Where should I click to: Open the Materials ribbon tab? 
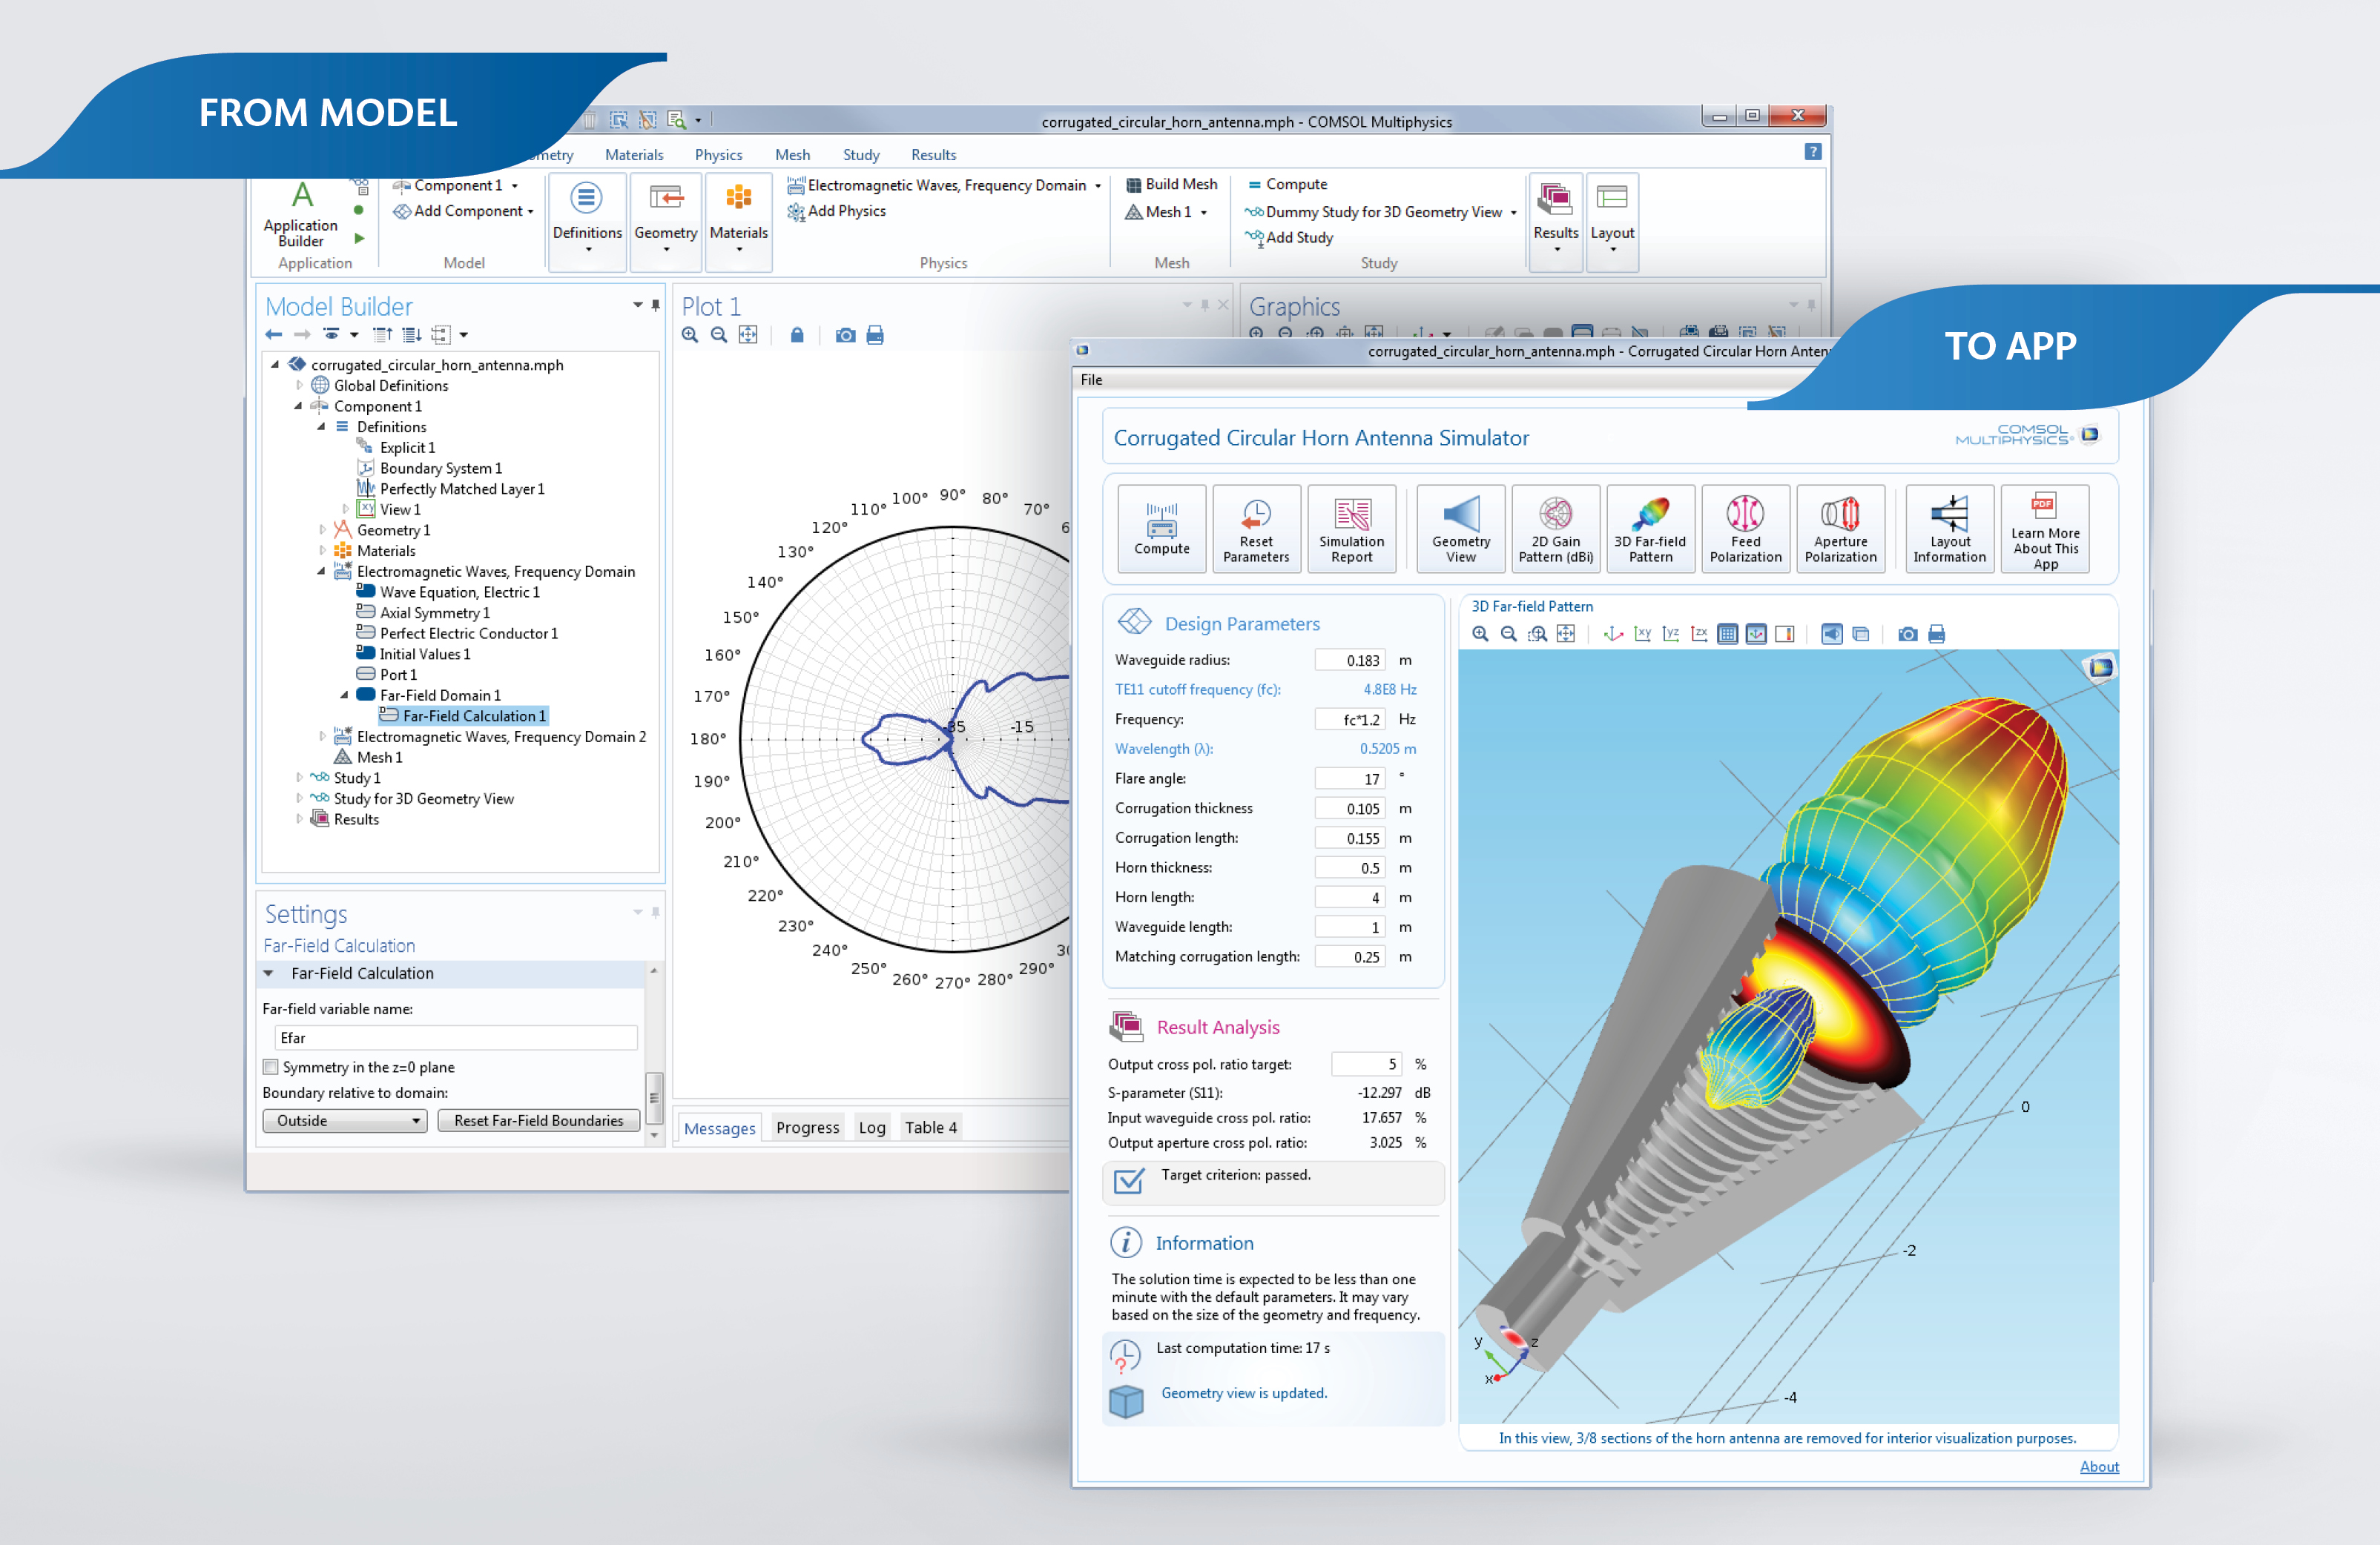point(634,155)
